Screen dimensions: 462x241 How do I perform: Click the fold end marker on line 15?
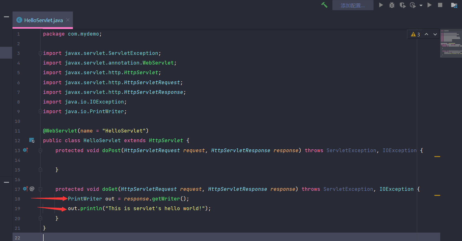click(40, 169)
